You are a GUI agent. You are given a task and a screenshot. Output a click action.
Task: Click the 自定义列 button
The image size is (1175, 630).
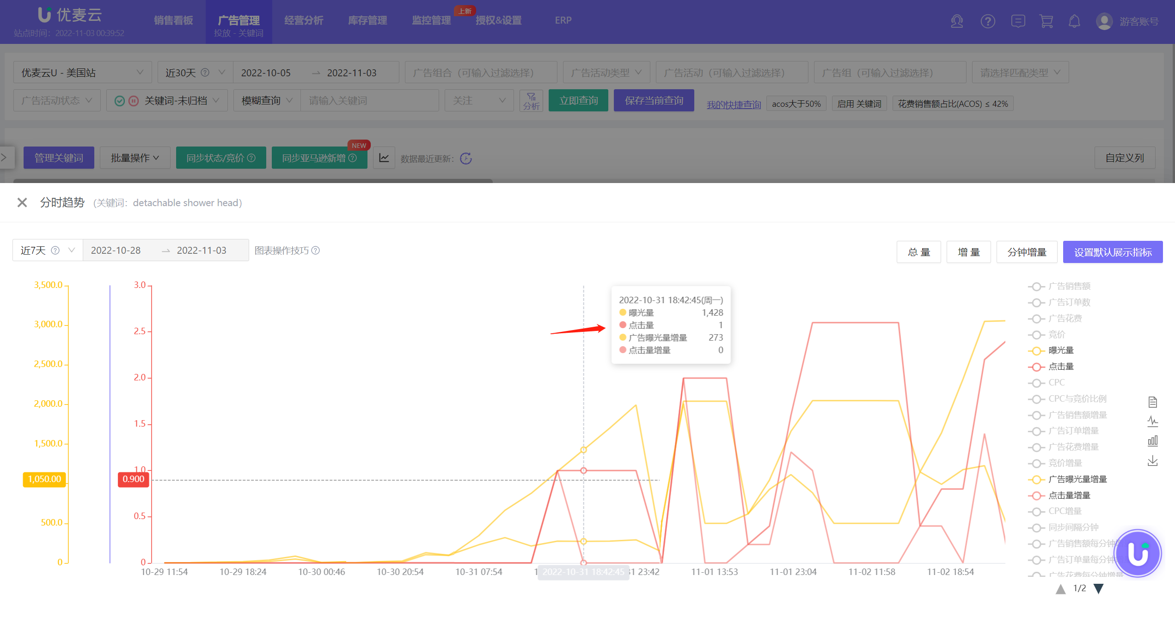coord(1125,158)
